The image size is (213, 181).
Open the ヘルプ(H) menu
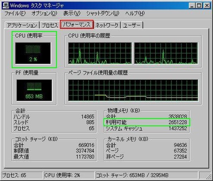[135, 13]
